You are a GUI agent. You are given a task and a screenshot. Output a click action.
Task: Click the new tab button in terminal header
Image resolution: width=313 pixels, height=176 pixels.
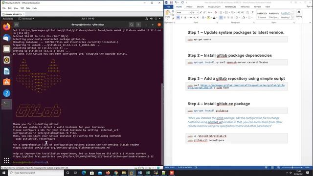[17, 24]
